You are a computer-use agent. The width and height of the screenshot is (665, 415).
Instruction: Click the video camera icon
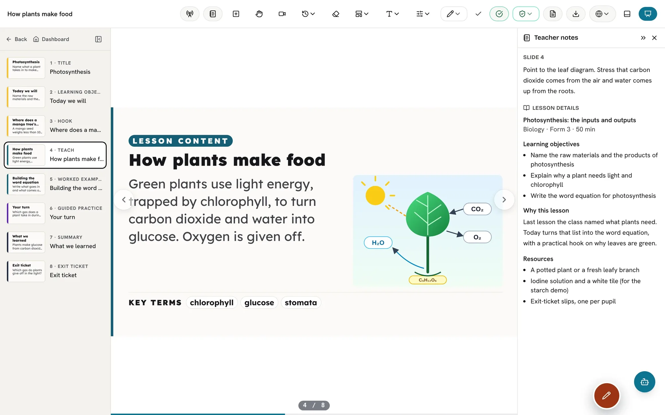pyautogui.click(x=282, y=14)
